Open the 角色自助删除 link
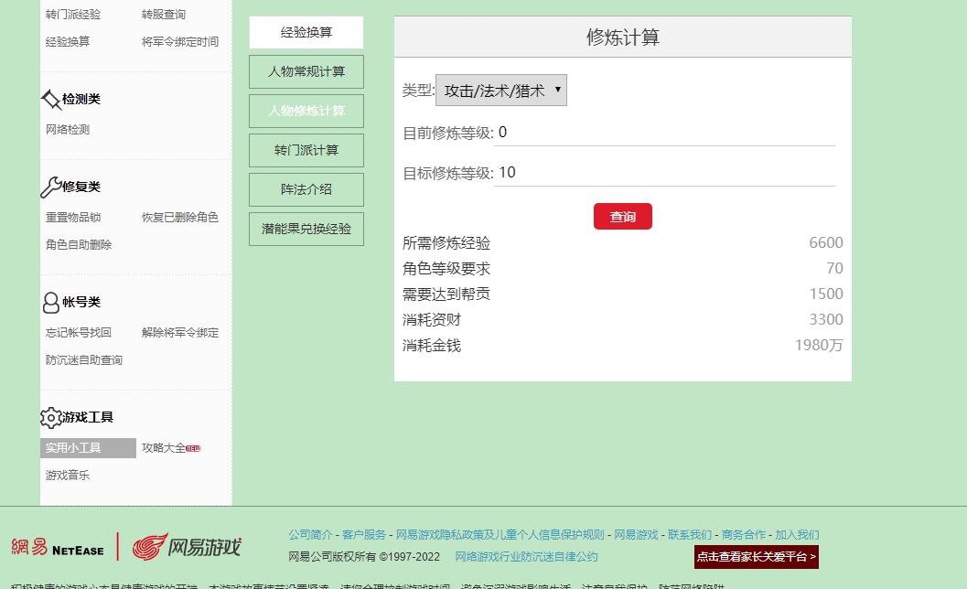Screen dimensions: 967x589 (x=79, y=245)
